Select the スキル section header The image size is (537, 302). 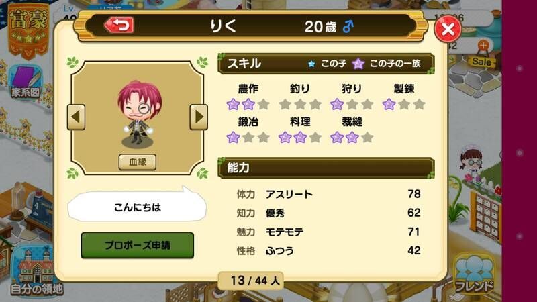[x=326, y=64]
